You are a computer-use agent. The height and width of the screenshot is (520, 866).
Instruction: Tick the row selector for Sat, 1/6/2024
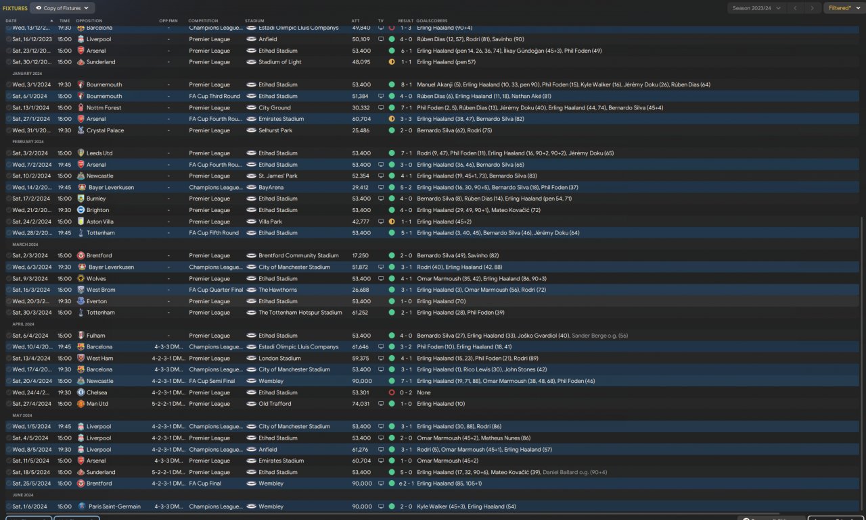tap(9, 506)
